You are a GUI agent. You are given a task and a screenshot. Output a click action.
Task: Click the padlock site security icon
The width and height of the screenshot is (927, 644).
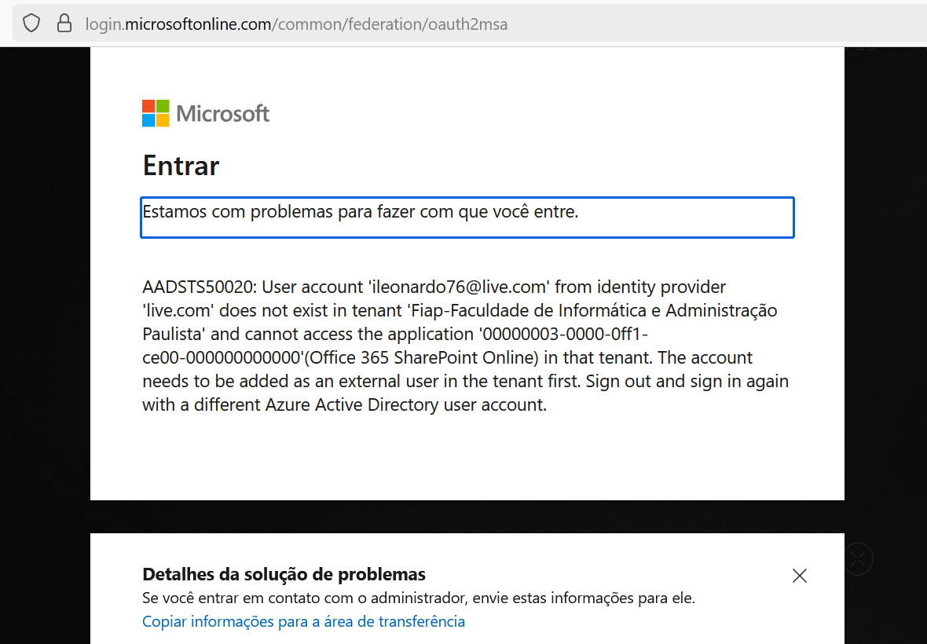[64, 24]
